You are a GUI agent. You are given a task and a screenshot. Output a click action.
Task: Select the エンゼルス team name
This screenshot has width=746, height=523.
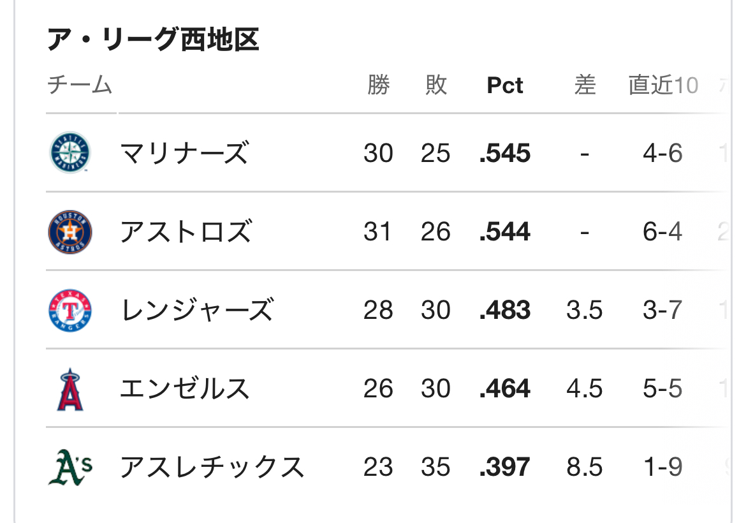(x=185, y=389)
